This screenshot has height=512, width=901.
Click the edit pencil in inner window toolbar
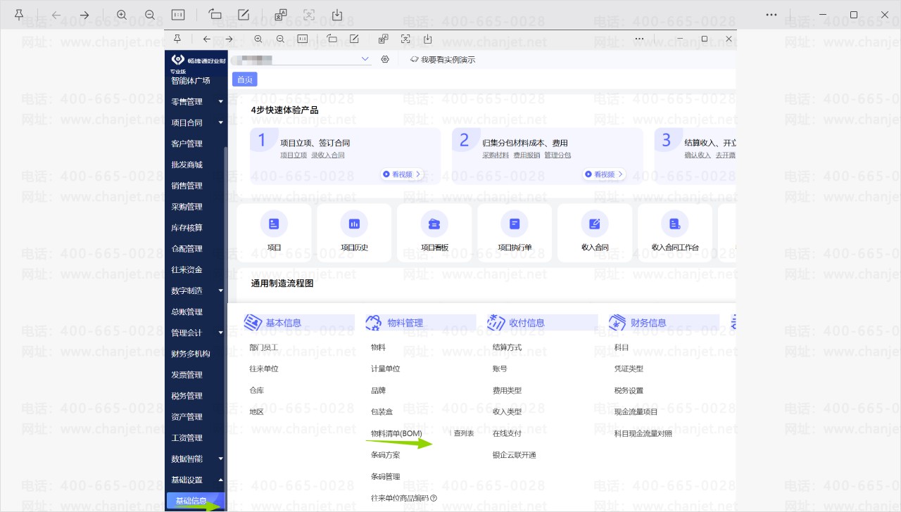355,39
